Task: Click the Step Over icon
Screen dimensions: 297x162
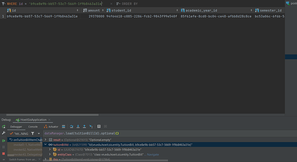Action: pos(71,126)
